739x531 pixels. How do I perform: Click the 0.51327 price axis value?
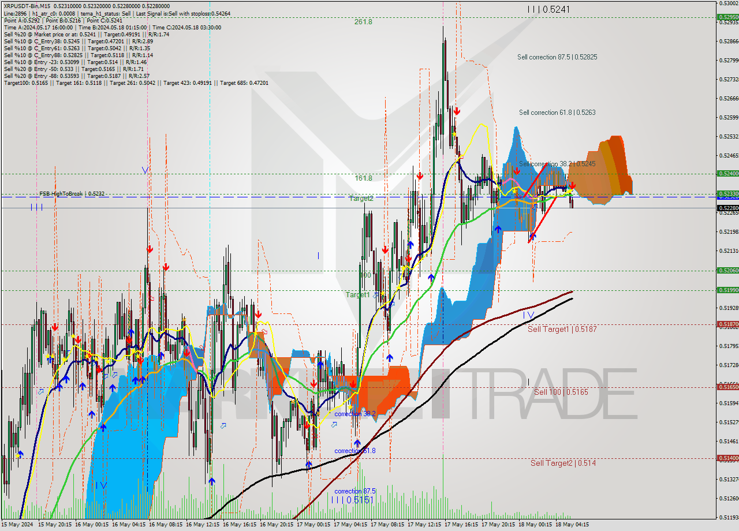pyautogui.click(x=729, y=479)
